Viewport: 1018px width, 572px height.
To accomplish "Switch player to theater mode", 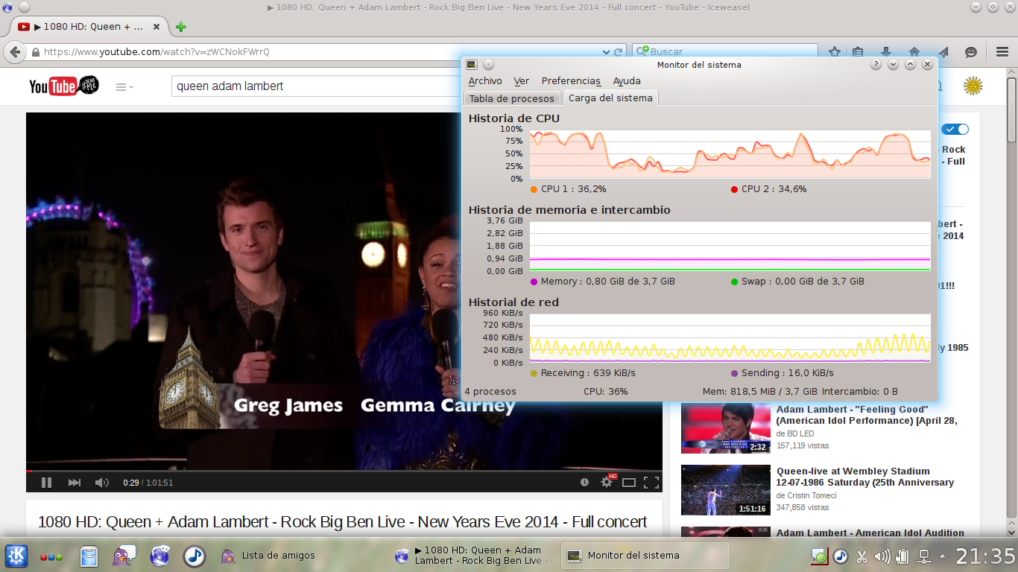I will [629, 483].
